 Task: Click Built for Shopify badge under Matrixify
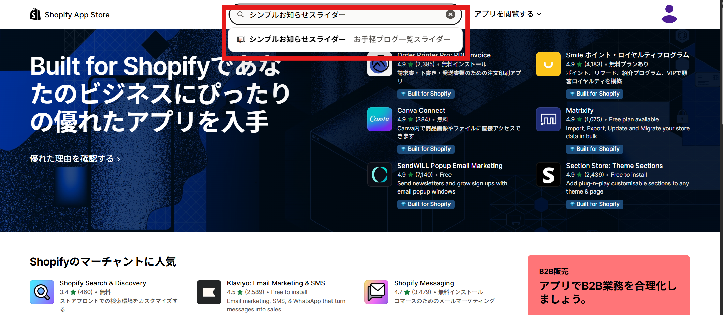(594, 149)
